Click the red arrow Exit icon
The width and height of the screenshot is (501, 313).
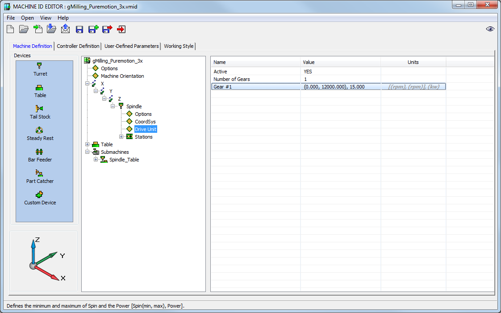(x=121, y=30)
